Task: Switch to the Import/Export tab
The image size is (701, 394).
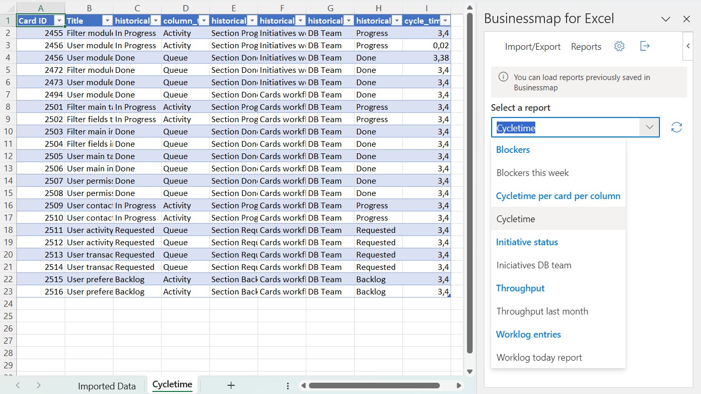Action: coord(533,47)
